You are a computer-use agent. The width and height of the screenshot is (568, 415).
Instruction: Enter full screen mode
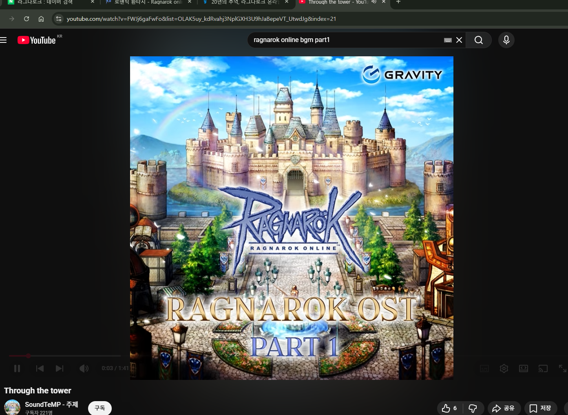[562, 368]
